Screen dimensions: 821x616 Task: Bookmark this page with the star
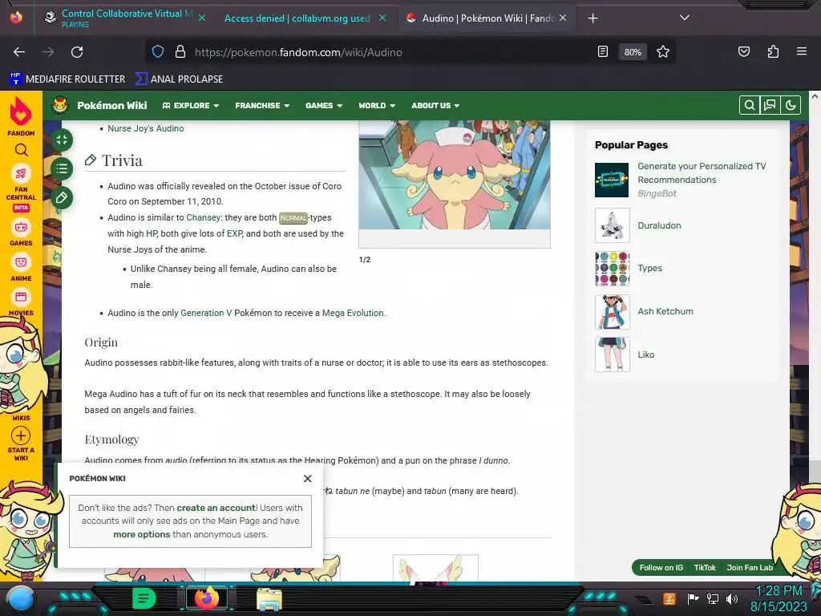[663, 52]
